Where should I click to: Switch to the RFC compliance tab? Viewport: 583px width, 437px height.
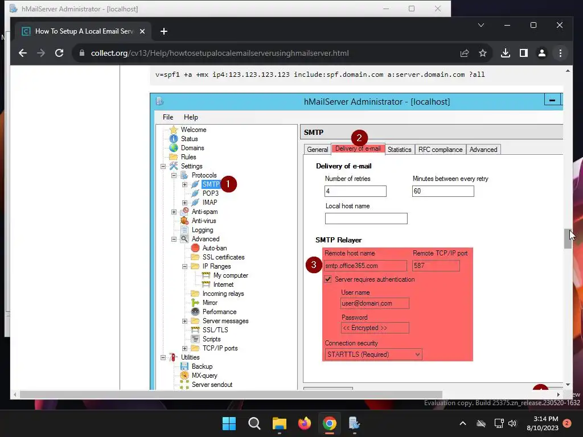[x=440, y=150]
